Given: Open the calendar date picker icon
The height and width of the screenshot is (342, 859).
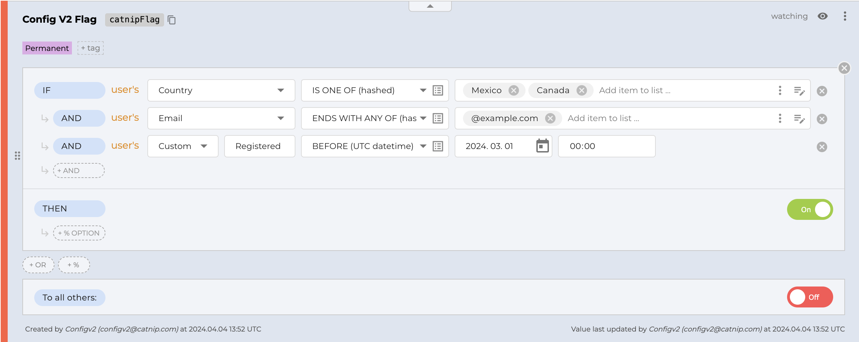Looking at the screenshot, I should tap(542, 146).
